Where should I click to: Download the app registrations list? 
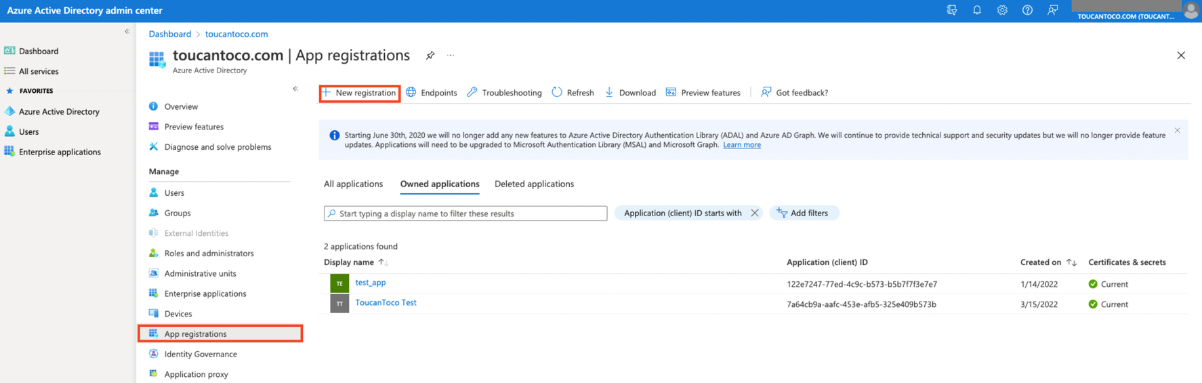tap(630, 93)
